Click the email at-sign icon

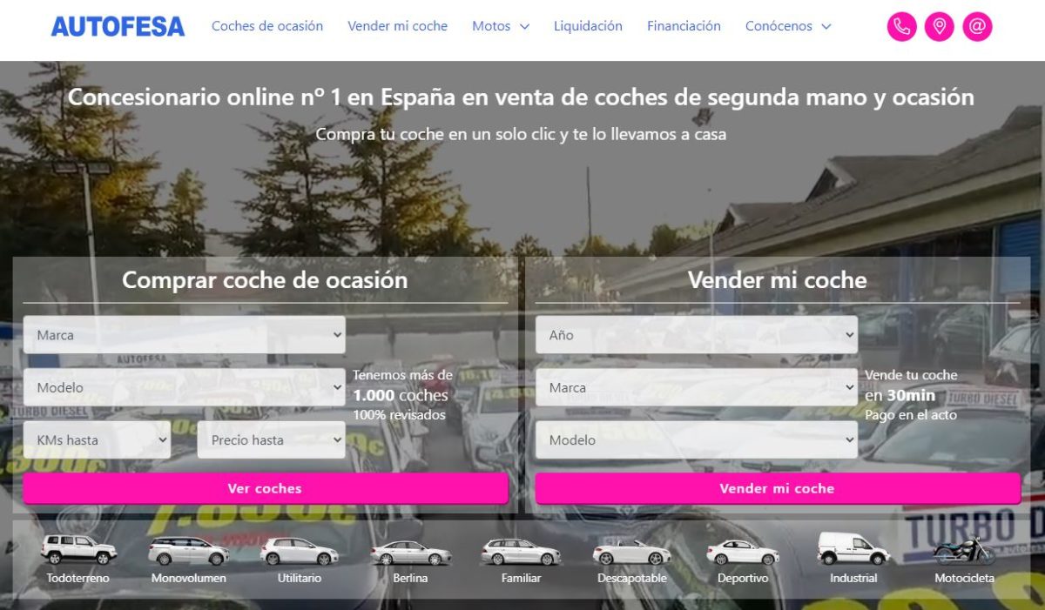[x=977, y=26]
